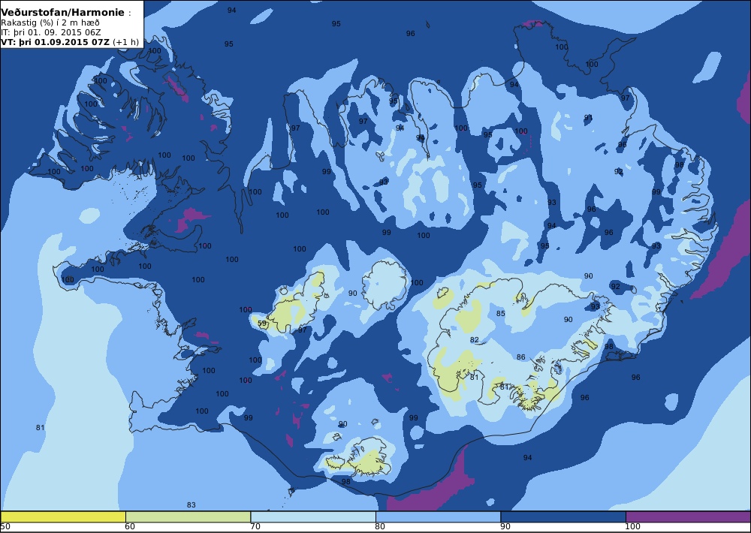Click the humidity value 59 on the map

262,324
